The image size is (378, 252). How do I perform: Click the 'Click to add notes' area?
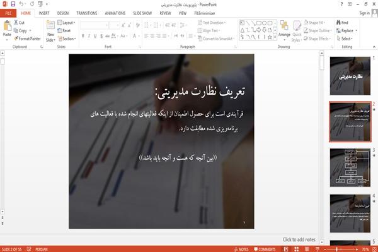coord(299,239)
